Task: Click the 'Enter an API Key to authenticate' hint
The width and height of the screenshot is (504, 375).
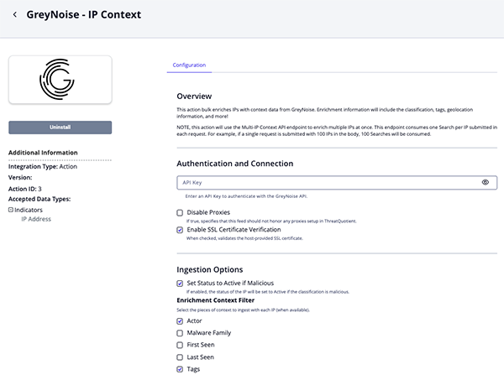Action: [246, 196]
